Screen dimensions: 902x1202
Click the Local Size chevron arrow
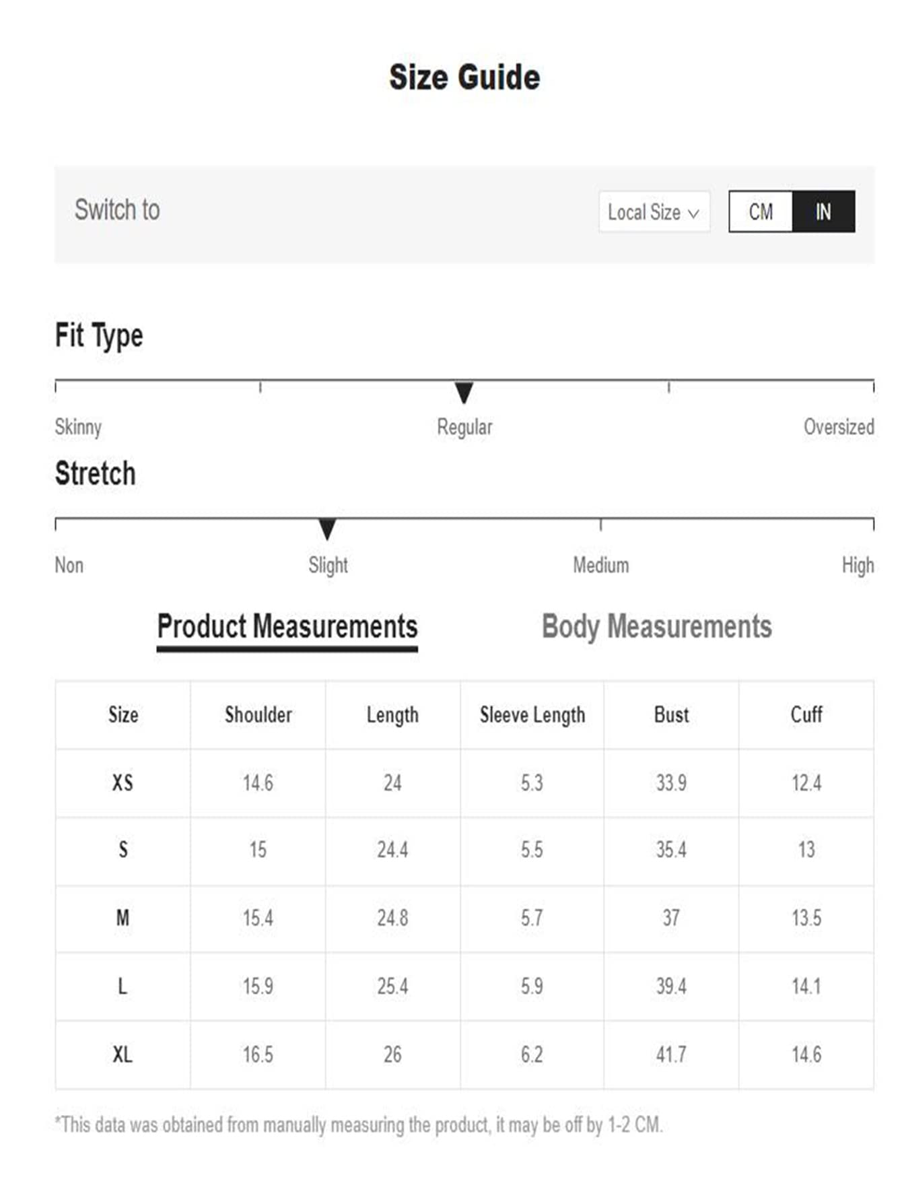click(693, 213)
